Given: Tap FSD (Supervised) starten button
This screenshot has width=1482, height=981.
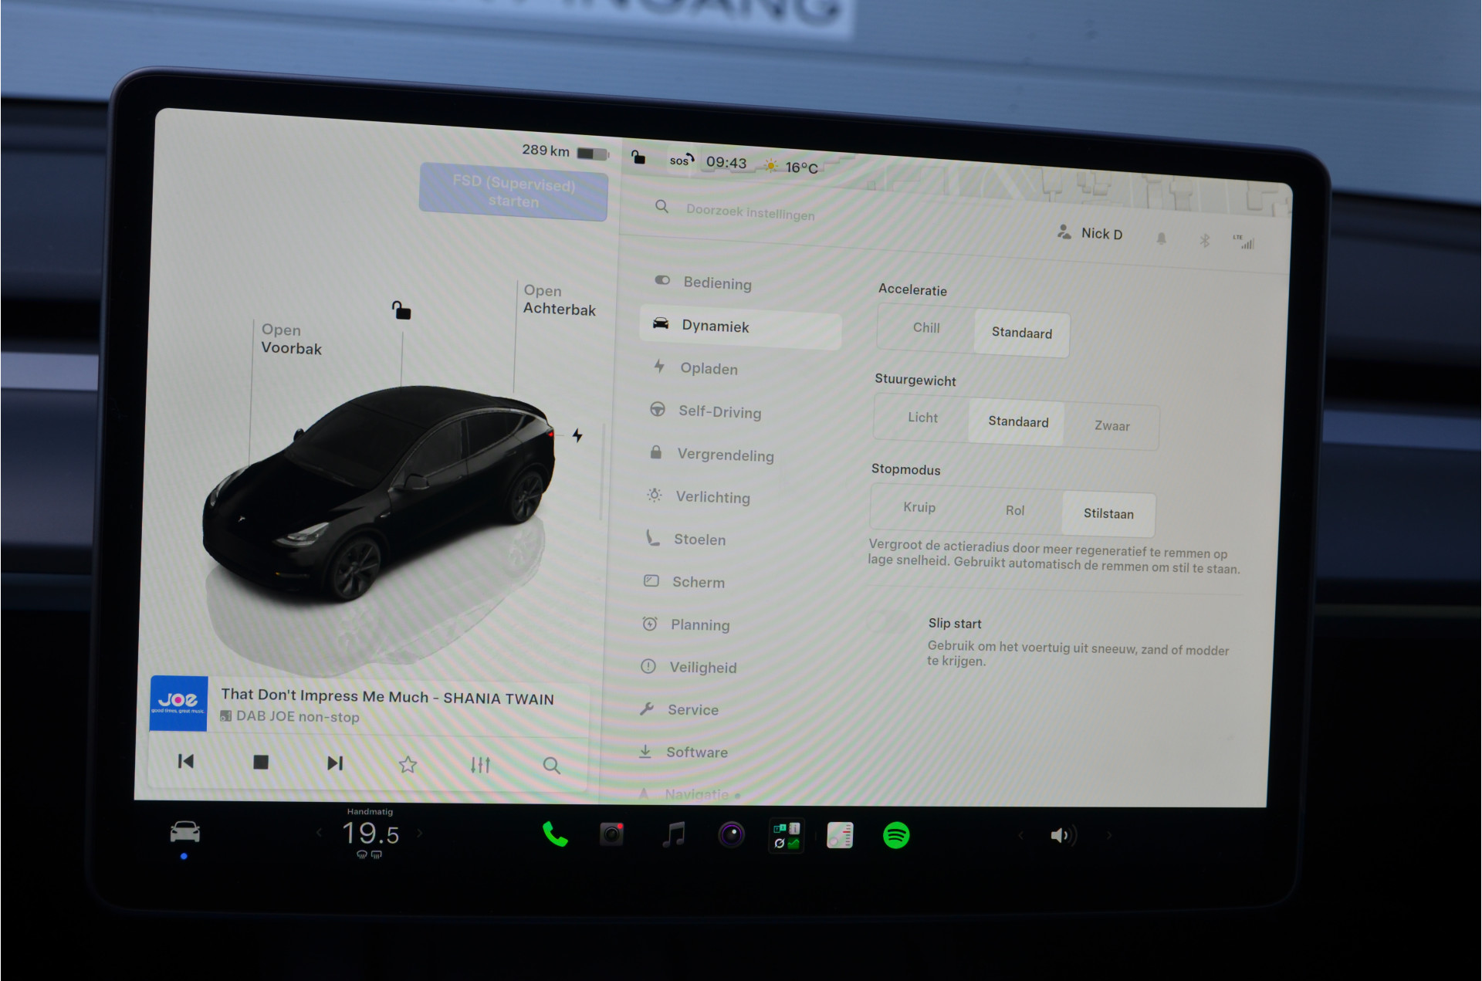Looking at the screenshot, I should coord(514,192).
